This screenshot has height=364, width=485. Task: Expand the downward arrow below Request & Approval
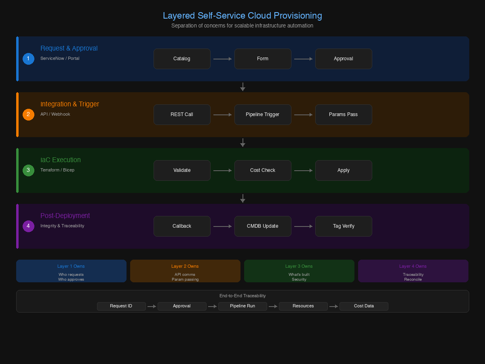(242, 87)
